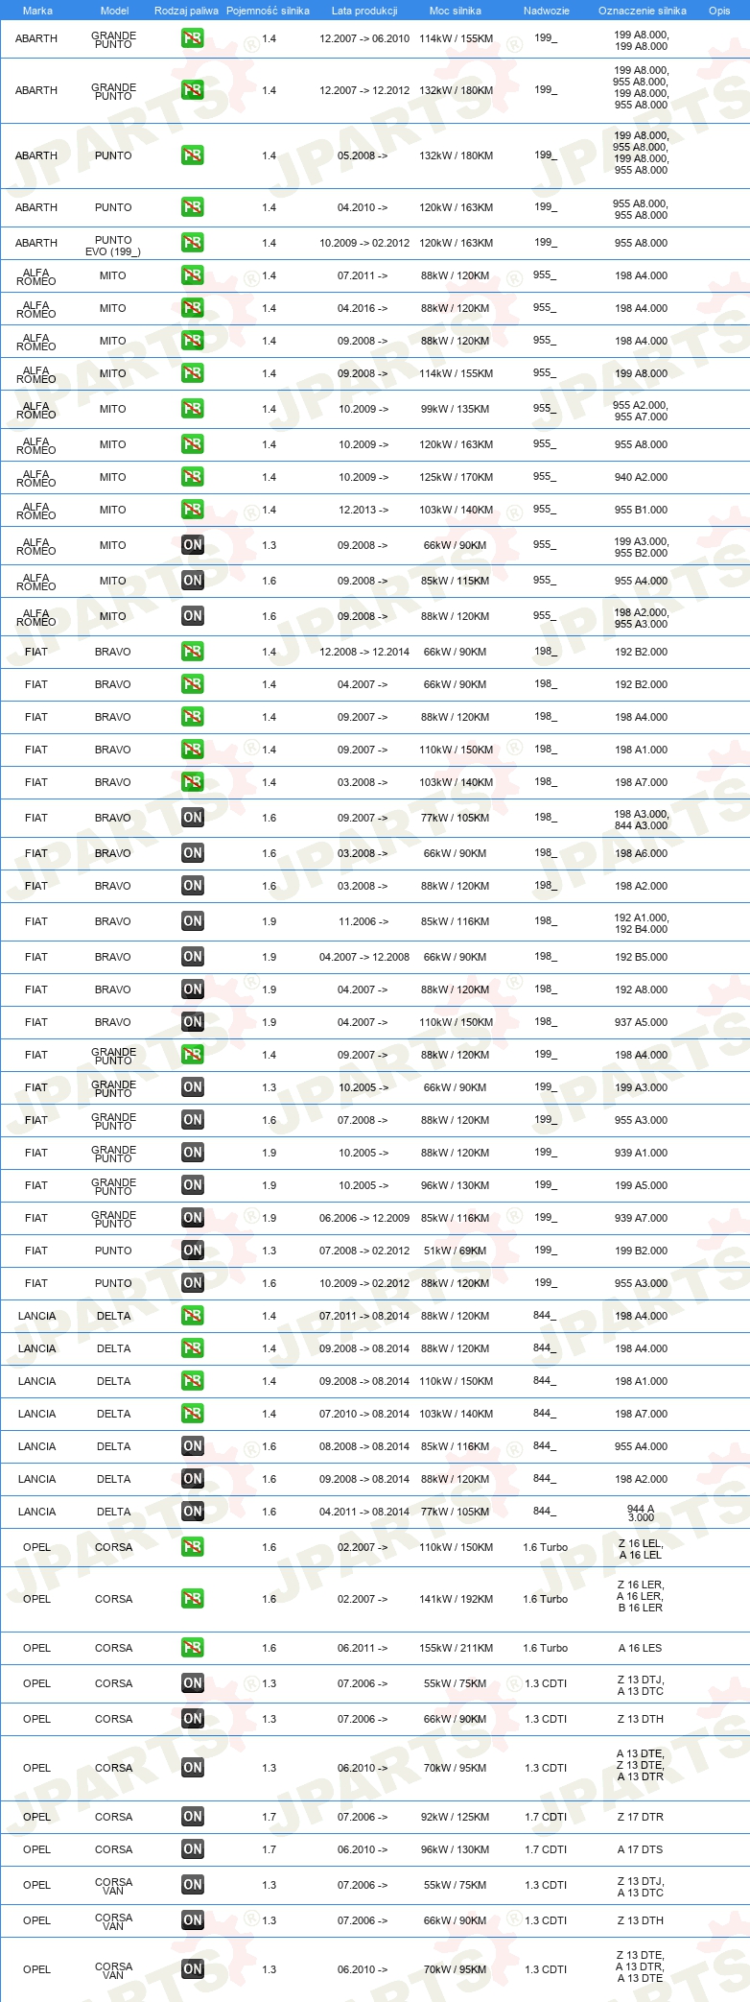Click the 192 A8.000 engine code cell
Image resolution: width=750 pixels, height=2002 pixels.
(642, 989)
